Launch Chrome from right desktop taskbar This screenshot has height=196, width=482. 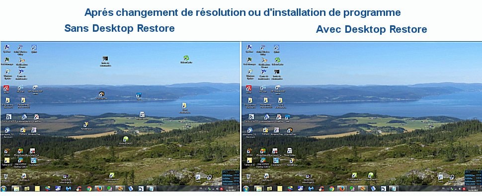332,189
